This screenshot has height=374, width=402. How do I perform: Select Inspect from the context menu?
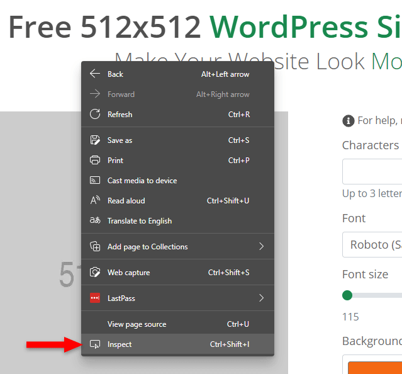click(x=177, y=344)
